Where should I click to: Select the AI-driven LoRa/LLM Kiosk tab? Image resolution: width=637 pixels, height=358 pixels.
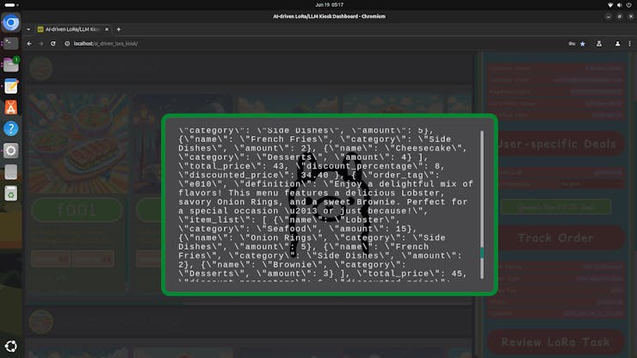tap(73, 29)
